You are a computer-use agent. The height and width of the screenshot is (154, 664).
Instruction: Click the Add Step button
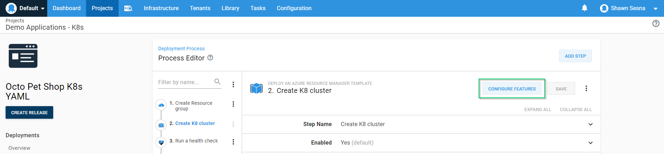point(575,56)
